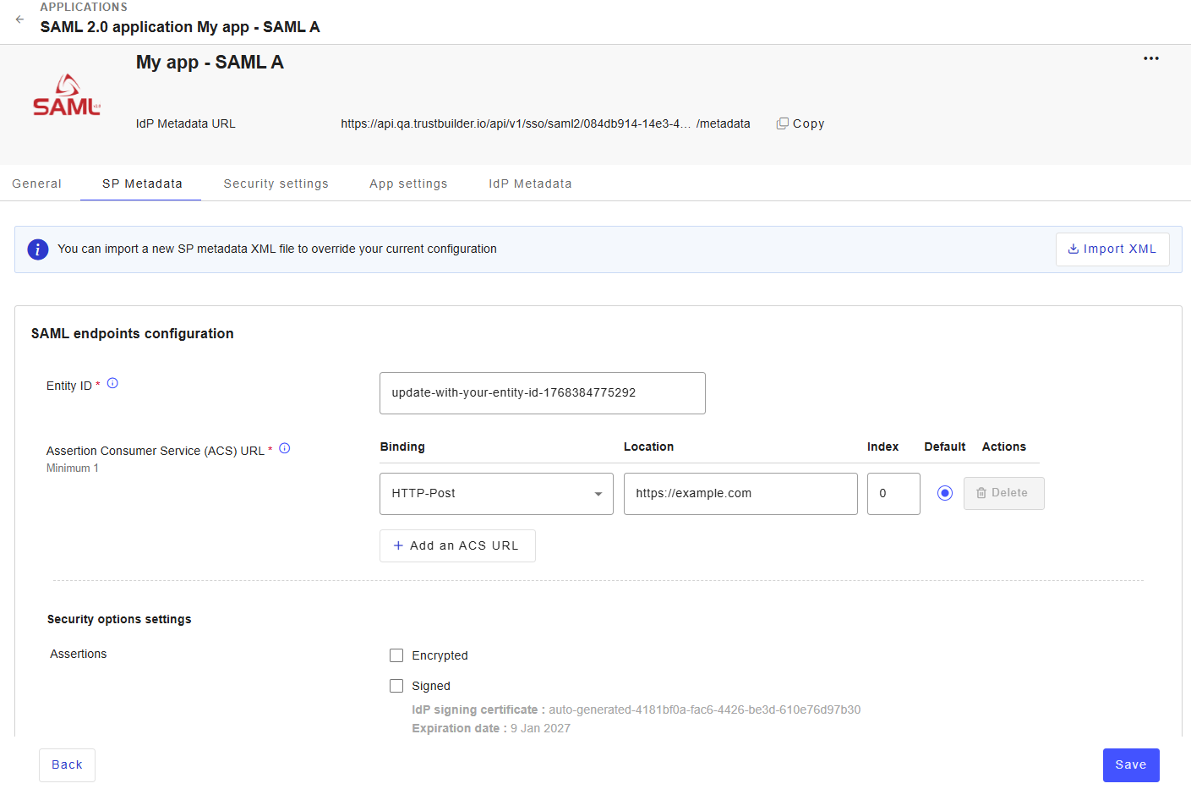Image resolution: width=1191 pixels, height=789 pixels.
Task: Select the Default ACS radio button
Action: coord(944,493)
